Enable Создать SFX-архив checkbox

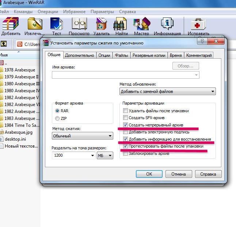[x=125, y=117]
